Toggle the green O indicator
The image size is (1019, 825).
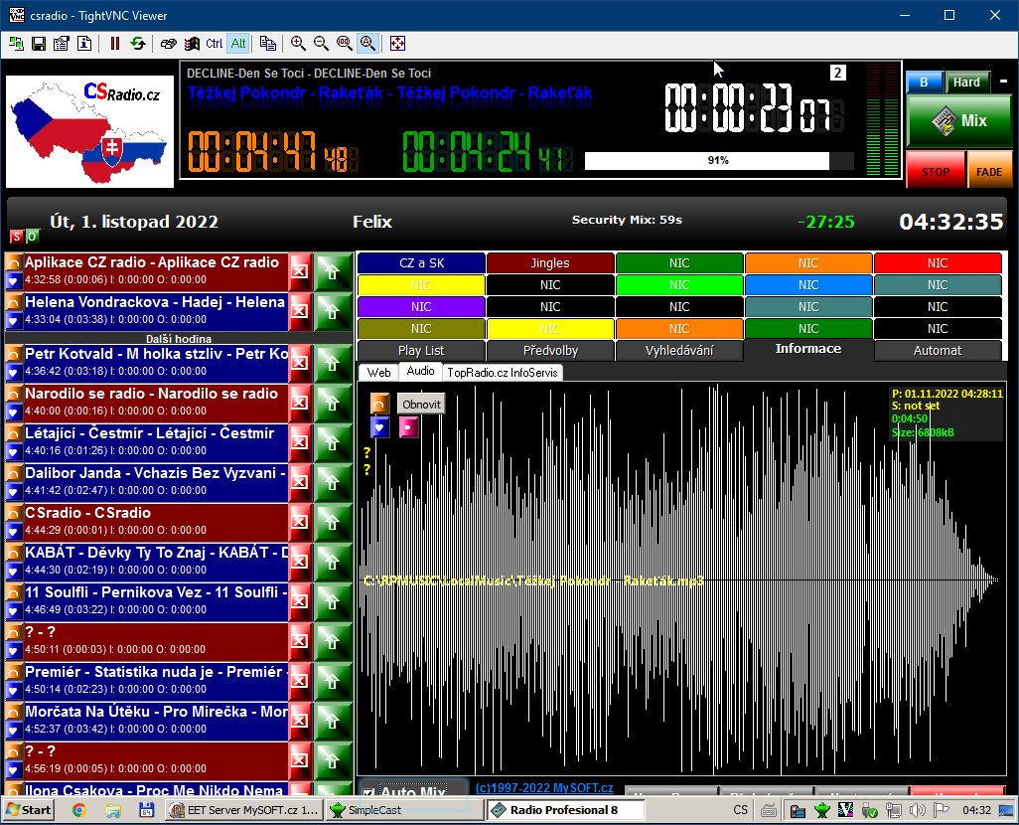coord(31,237)
